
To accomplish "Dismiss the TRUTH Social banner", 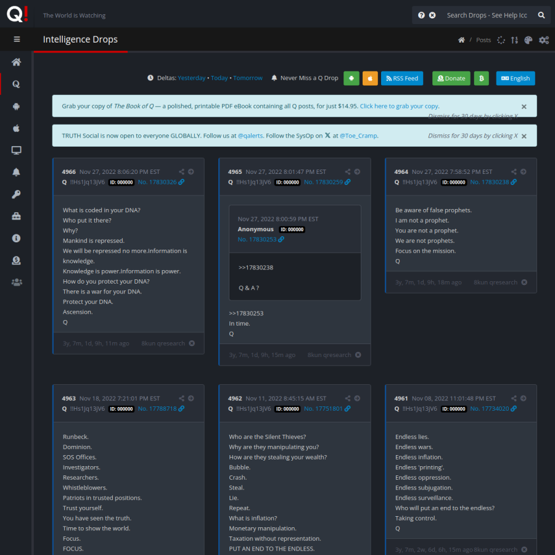I will (524, 136).
